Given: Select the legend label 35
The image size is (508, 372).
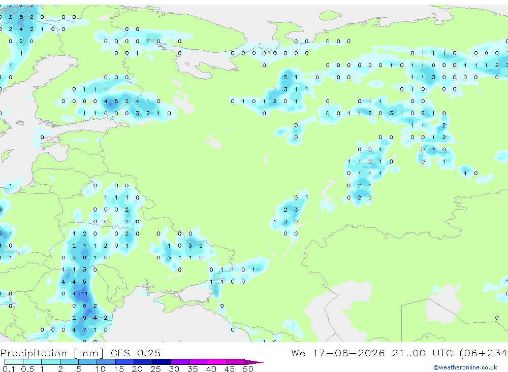Looking at the screenshot, I should [x=193, y=369].
